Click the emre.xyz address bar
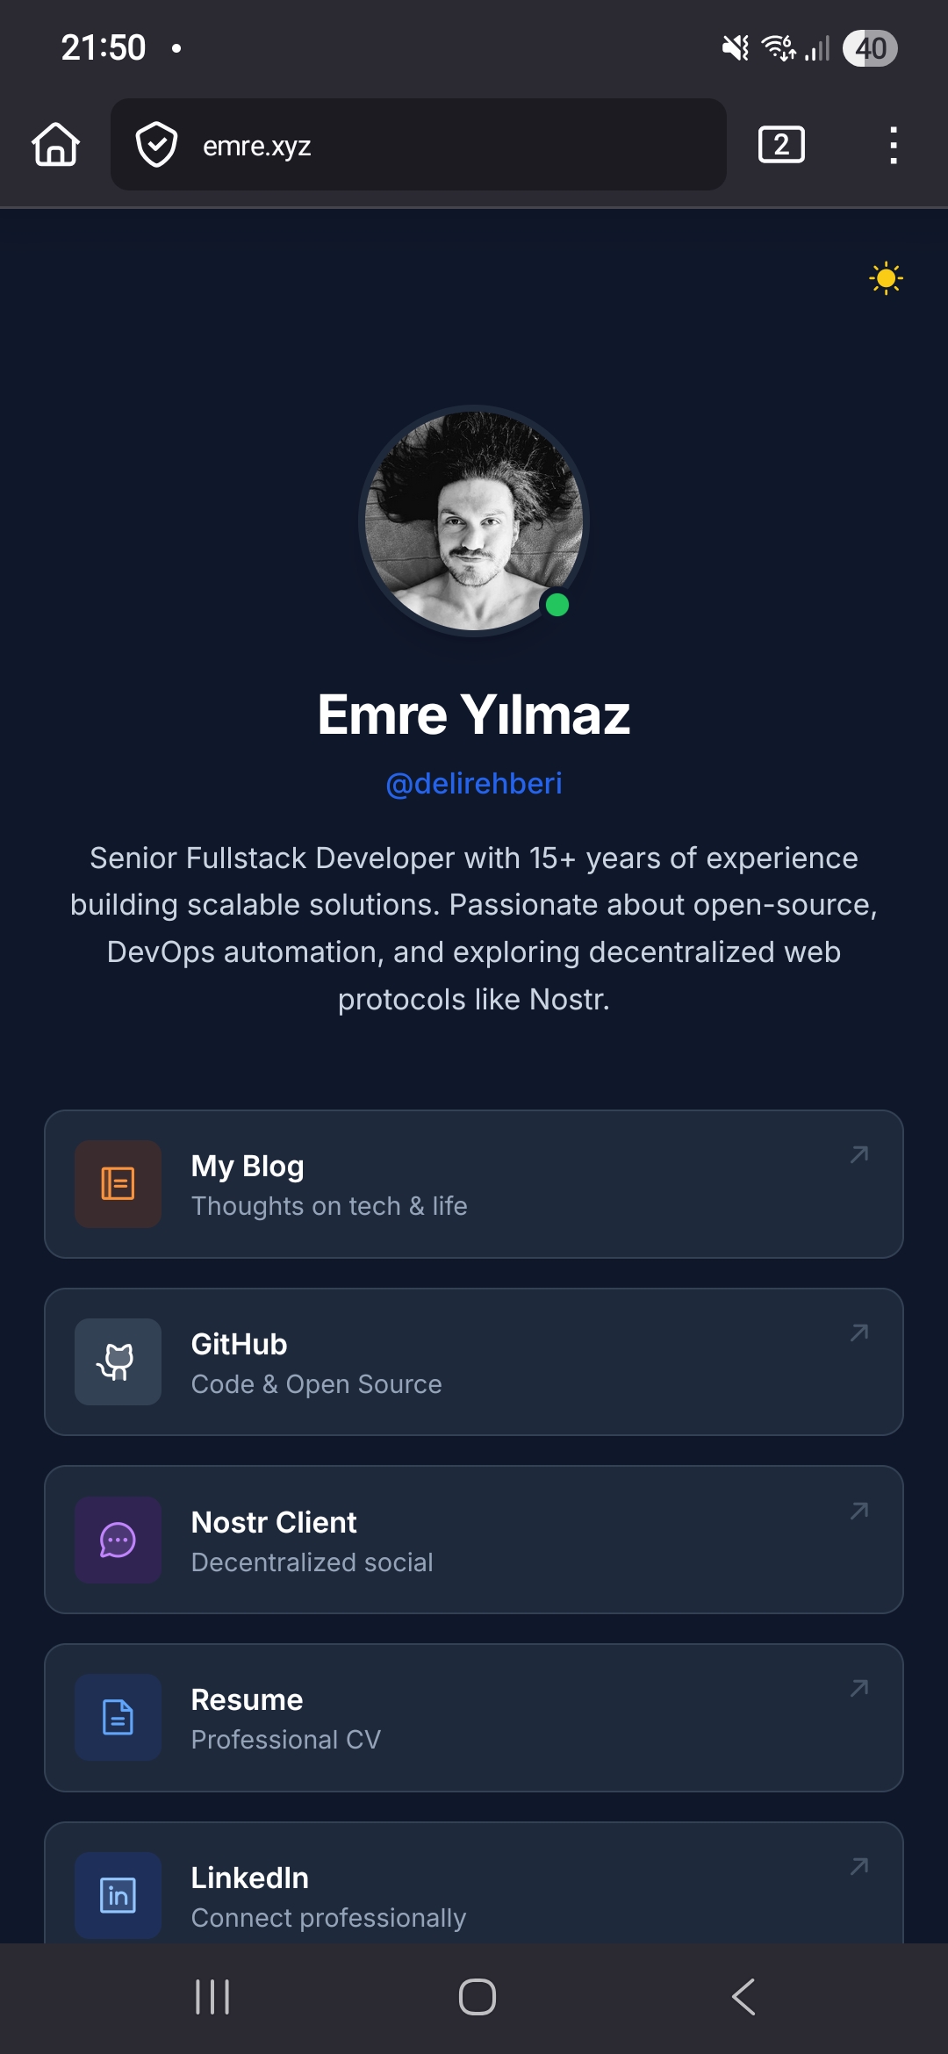948x2054 pixels. (439, 145)
